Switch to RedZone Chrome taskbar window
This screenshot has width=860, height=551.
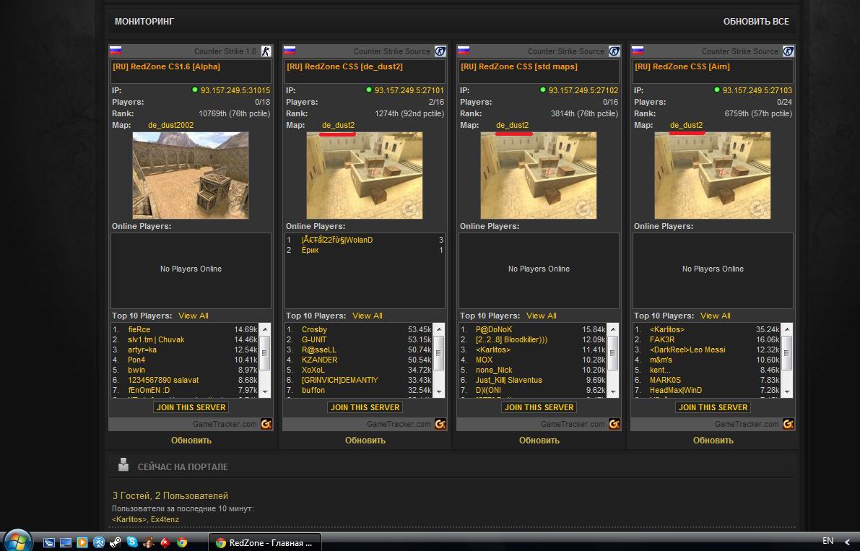click(265, 542)
